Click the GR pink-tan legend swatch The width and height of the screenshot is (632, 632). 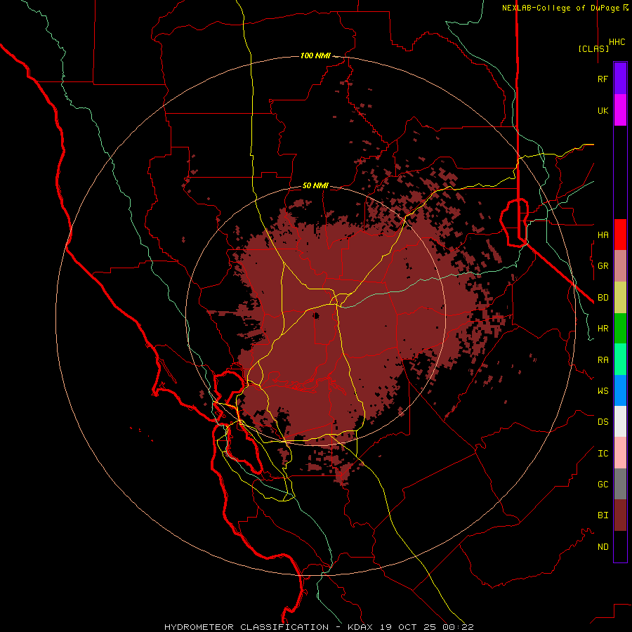pos(620,266)
